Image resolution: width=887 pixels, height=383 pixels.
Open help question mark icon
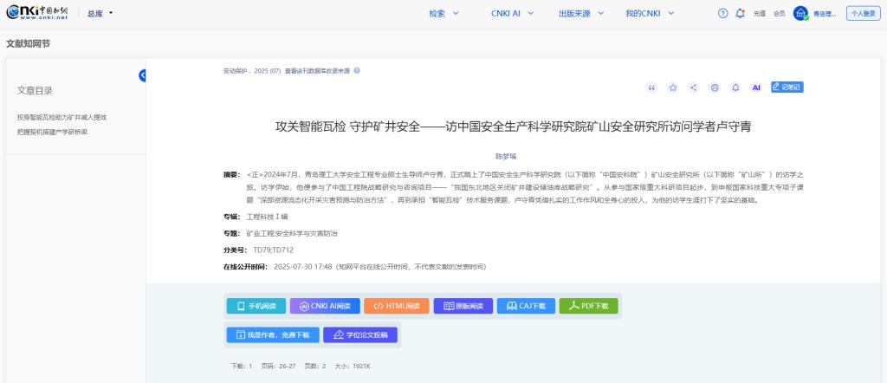tap(723, 13)
